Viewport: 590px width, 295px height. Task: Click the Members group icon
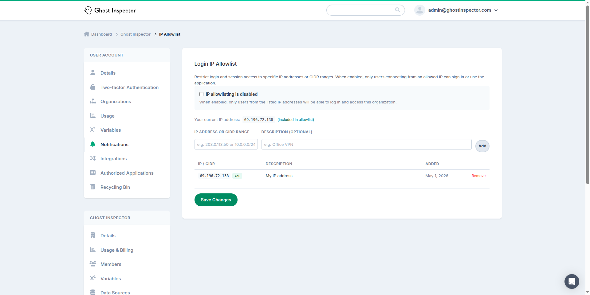pyautogui.click(x=93, y=264)
